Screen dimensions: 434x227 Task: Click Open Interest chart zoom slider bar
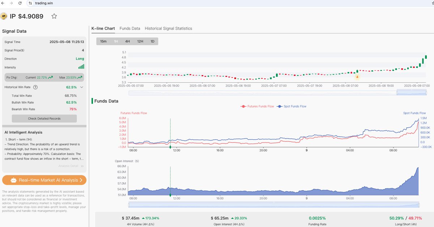point(274,205)
